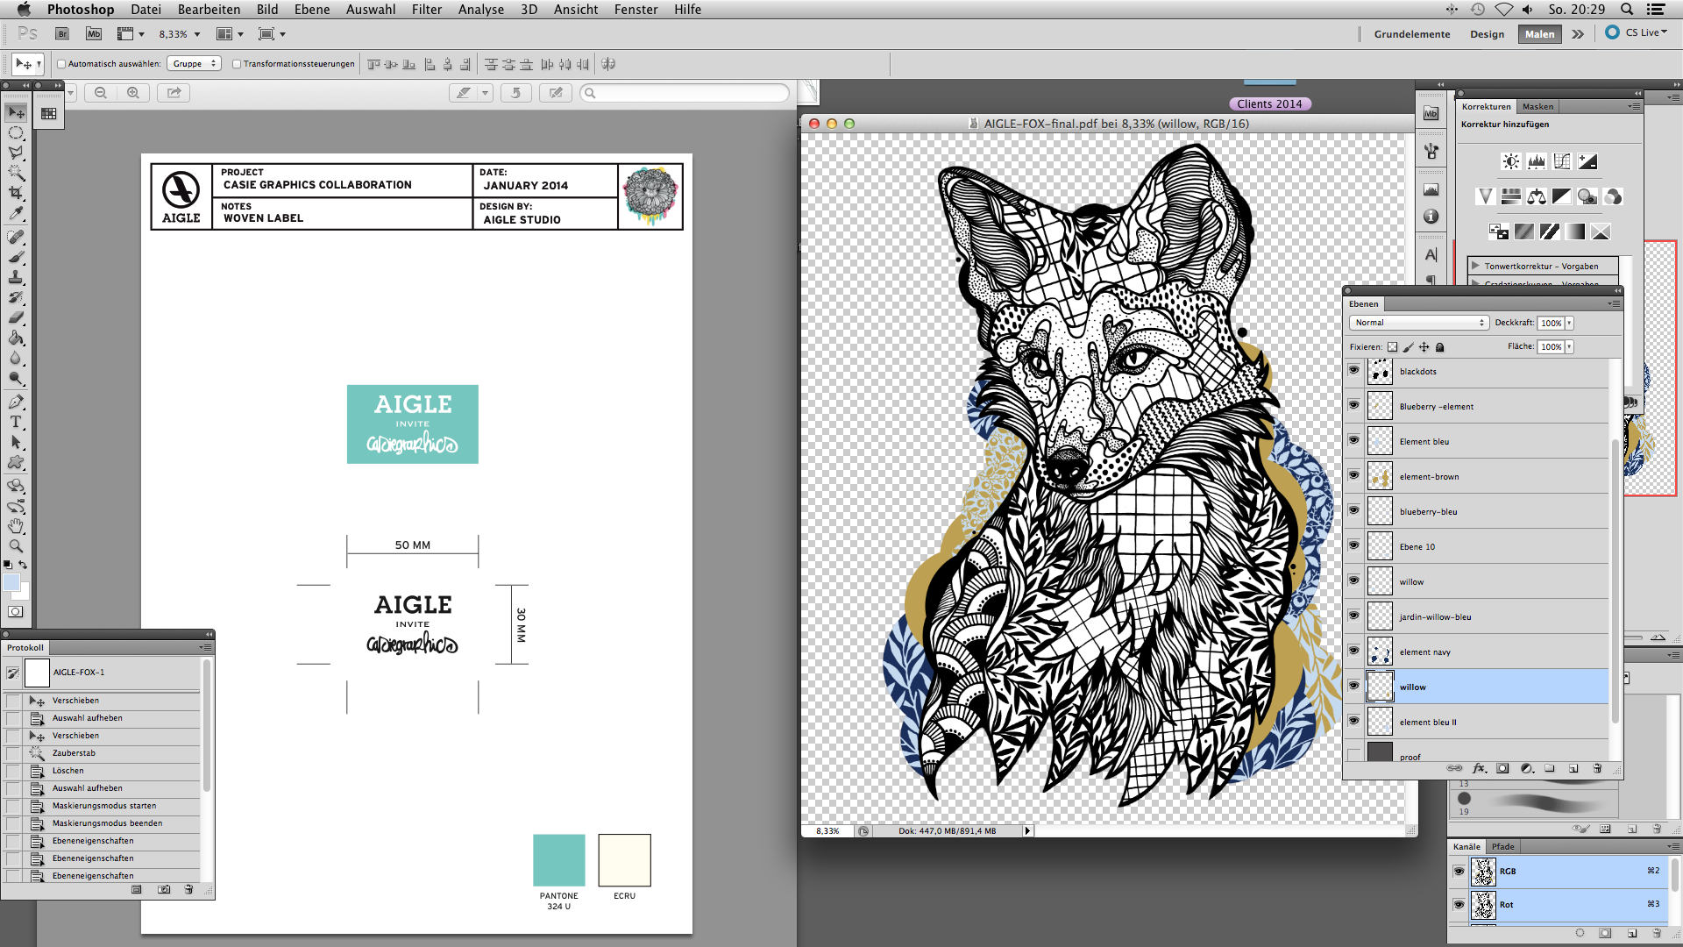1683x947 pixels.
Task: Open the blend mode Normal dropdown
Action: pyautogui.click(x=1418, y=323)
